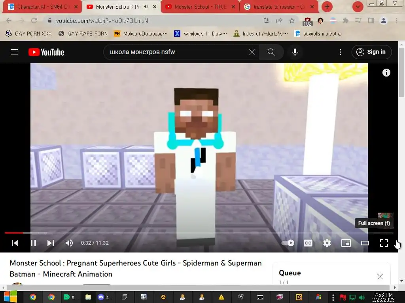Show video info card icon

pyautogui.click(x=386, y=73)
